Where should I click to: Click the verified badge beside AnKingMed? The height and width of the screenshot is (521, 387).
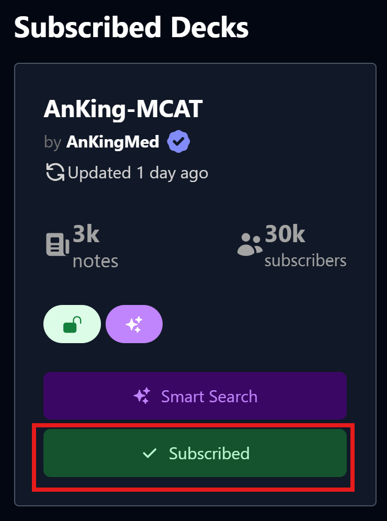(x=178, y=142)
